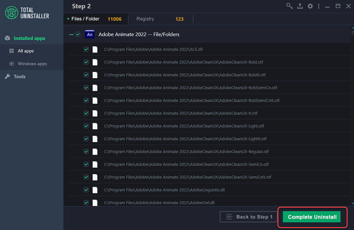Click the All apps grid icon
The image size is (354, 230).
coord(12,51)
